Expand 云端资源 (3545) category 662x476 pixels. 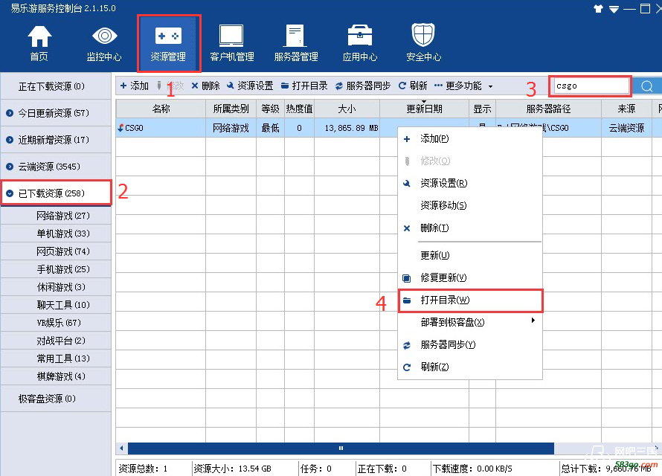pos(56,167)
